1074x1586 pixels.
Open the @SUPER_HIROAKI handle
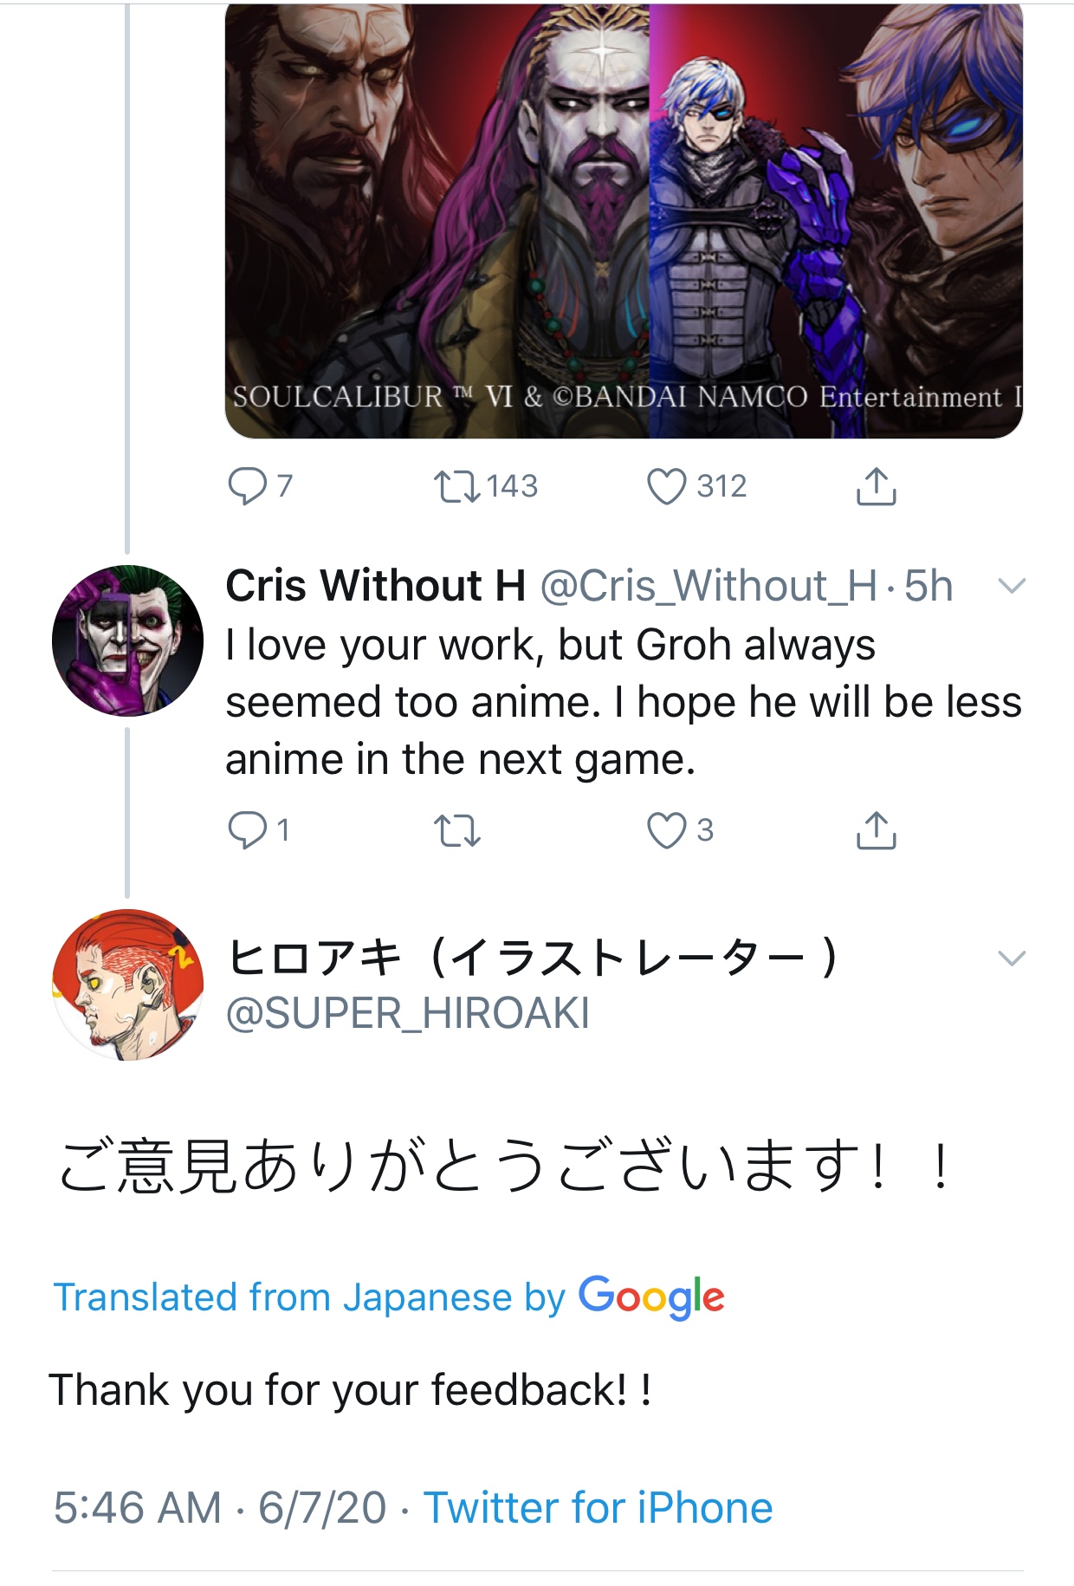click(x=408, y=1014)
